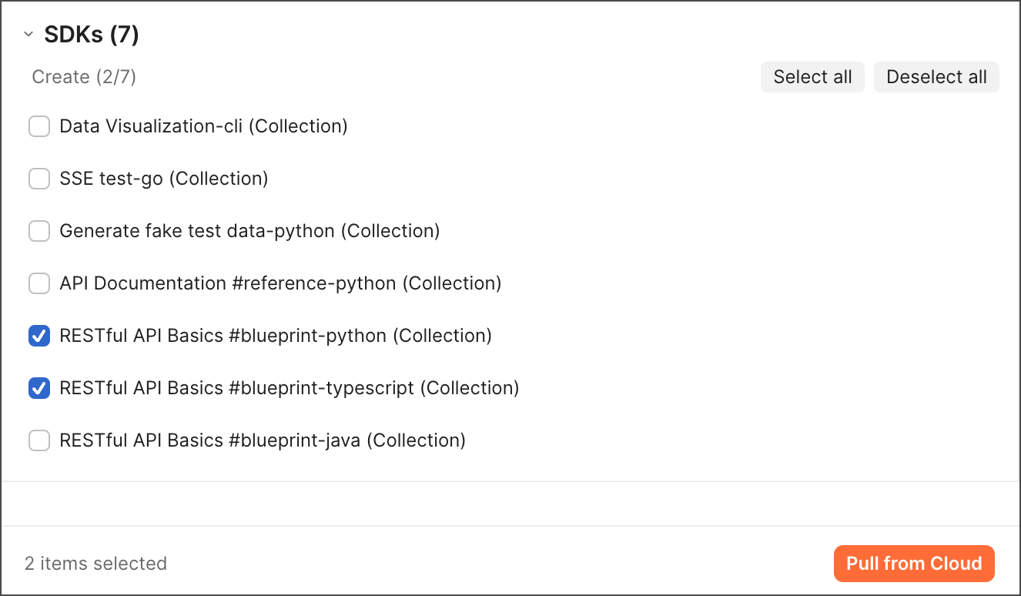Click the SDKs (7) section heading
1021x596 pixels.
point(91,35)
